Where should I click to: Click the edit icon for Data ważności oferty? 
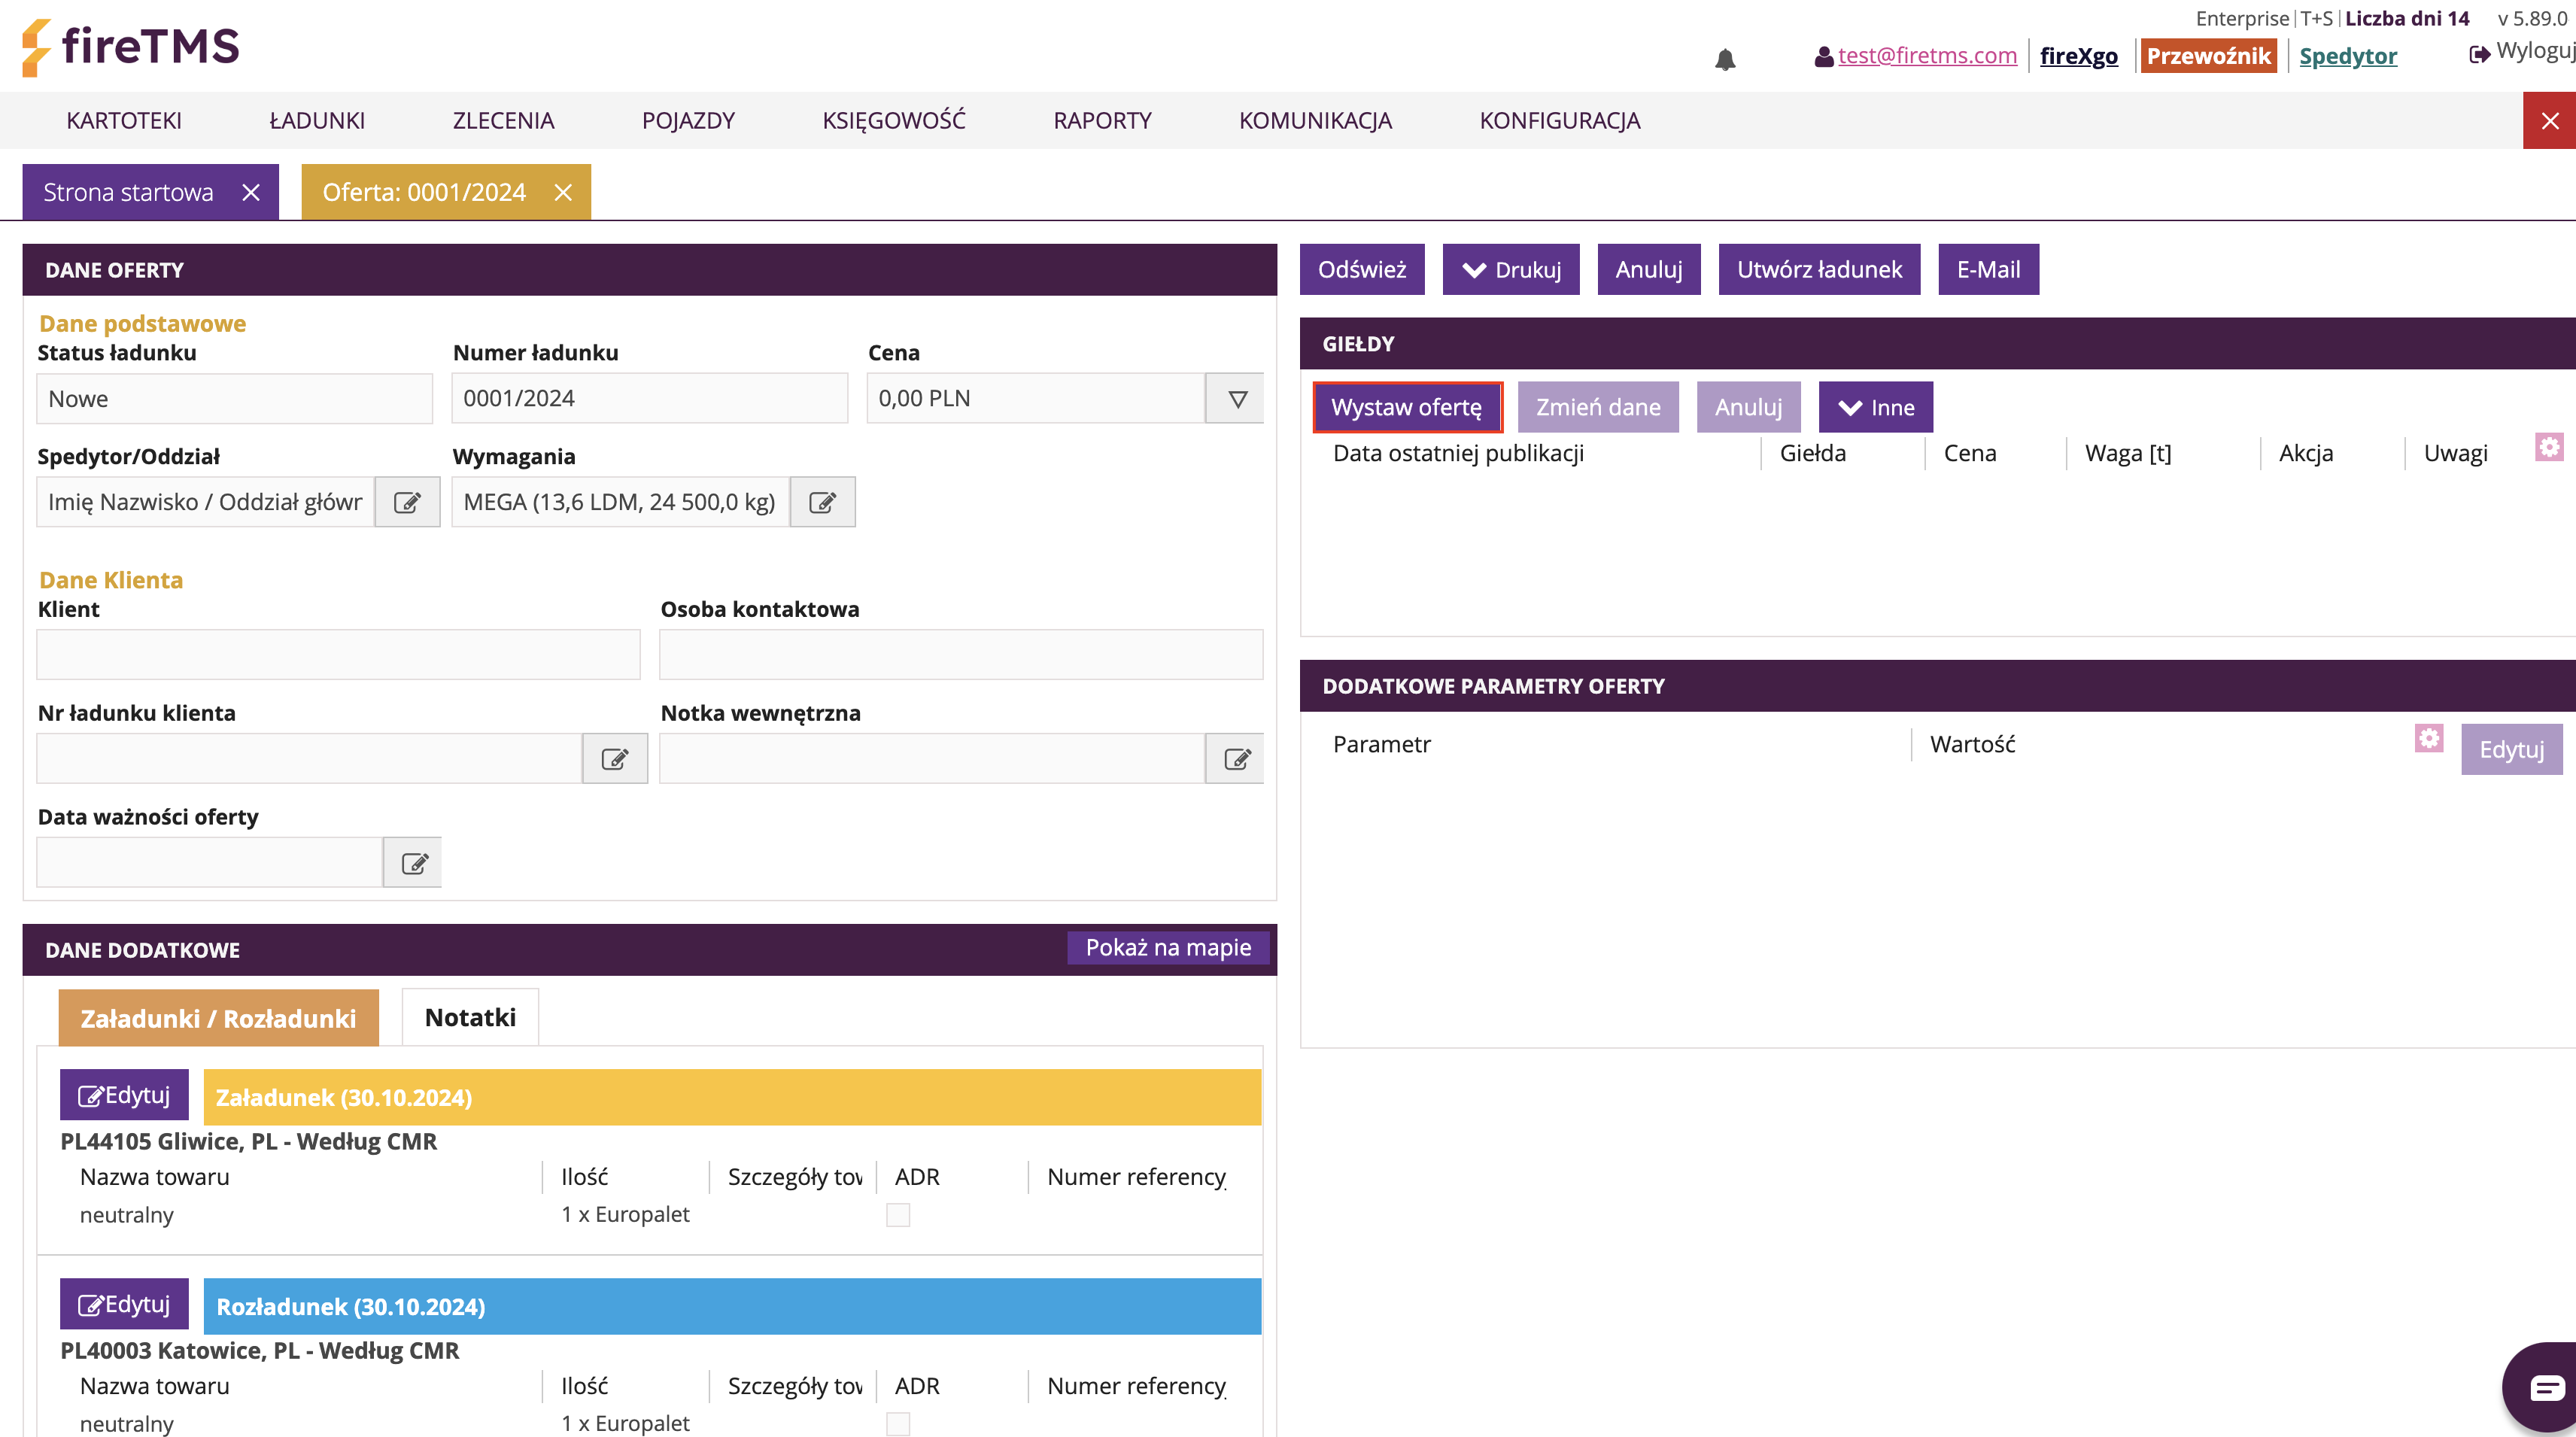413,863
